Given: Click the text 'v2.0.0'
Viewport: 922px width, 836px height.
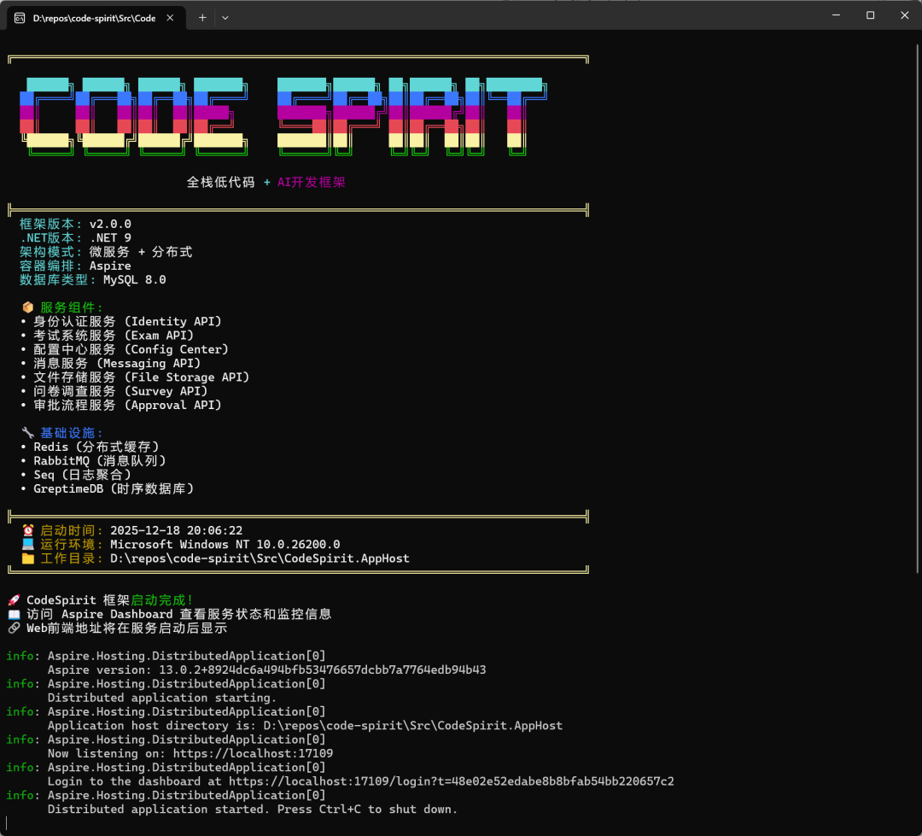Looking at the screenshot, I should tap(110, 224).
